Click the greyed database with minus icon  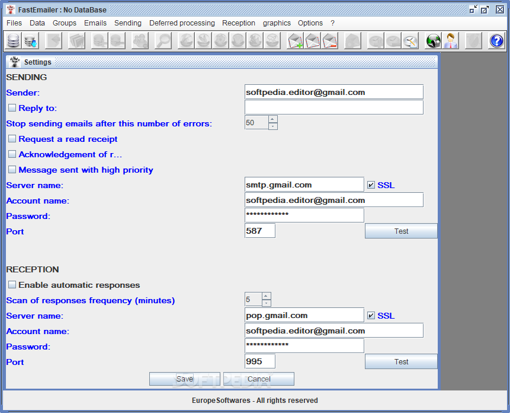[x=117, y=41]
